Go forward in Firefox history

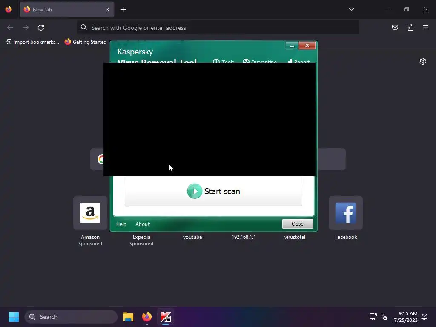pyautogui.click(x=26, y=28)
